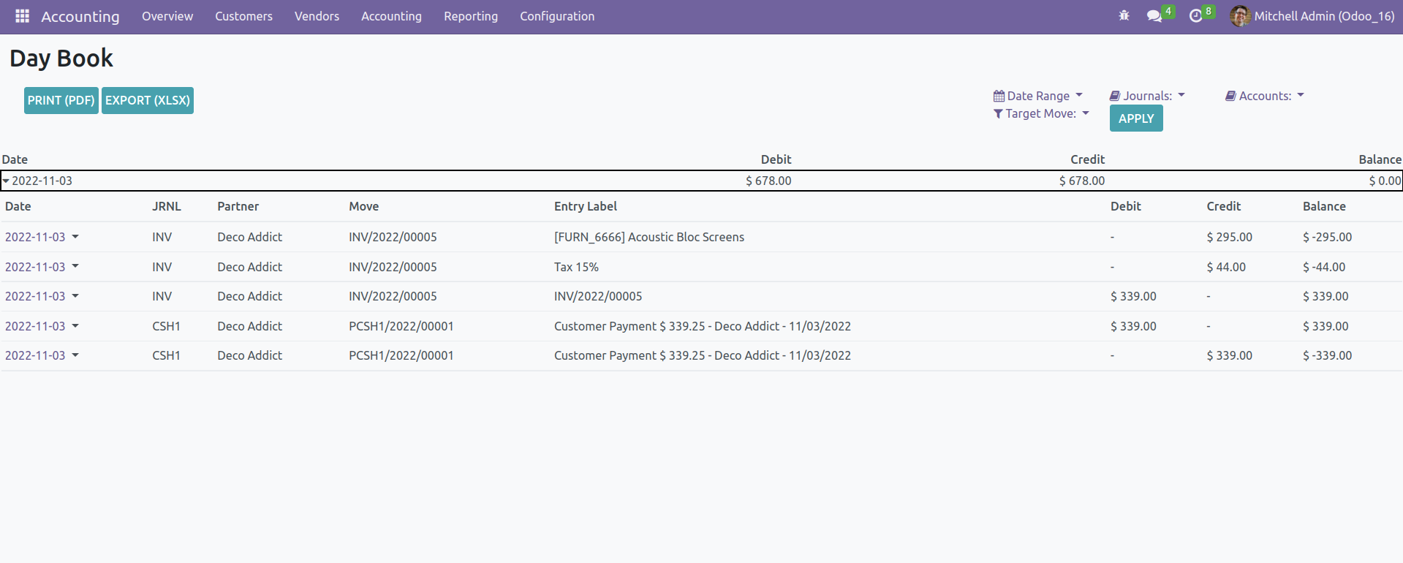The width and height of the screenshot is (1403, 563).
Task: Click the EXPORT (XLSX) button
Action: pyautogui.click(x=148, y=100)
